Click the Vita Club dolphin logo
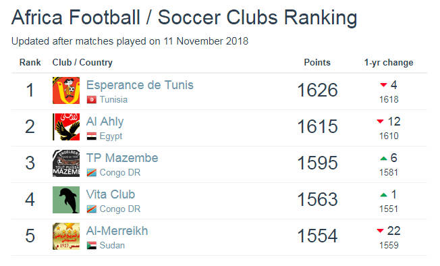 pyautogui.click(x=66, y=200)
